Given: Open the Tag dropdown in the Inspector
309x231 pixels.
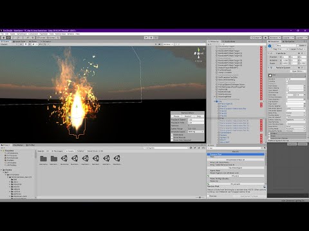Looking at the screenshot, I should (283, 49).
